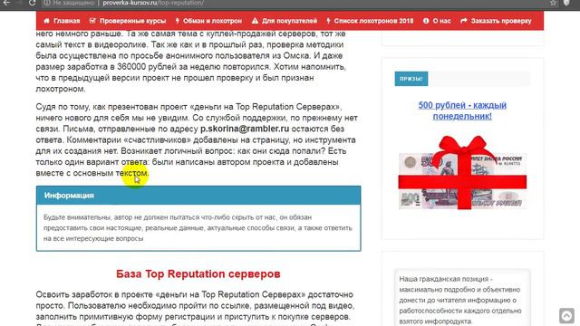Image resolution: width=580 pixels, height=326 pixels.
Task: Open the О нас menu item
Action: click(x=437, y=21)
